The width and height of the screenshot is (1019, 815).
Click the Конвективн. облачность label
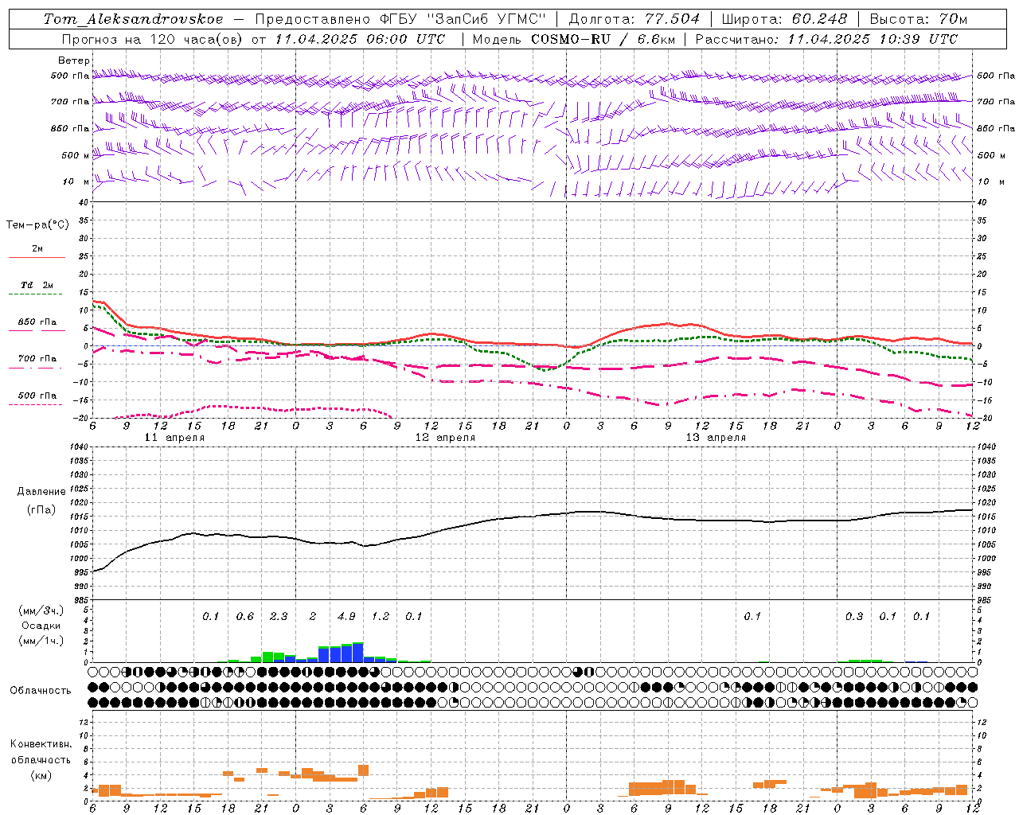point(41,752)
